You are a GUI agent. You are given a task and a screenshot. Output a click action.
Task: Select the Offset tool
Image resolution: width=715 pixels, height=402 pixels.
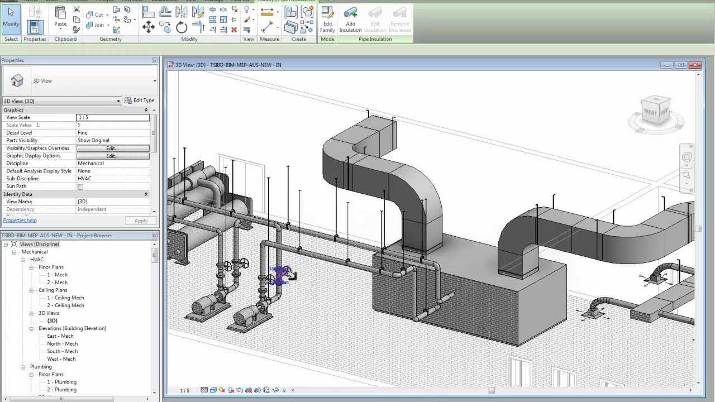tap(165, 12)
